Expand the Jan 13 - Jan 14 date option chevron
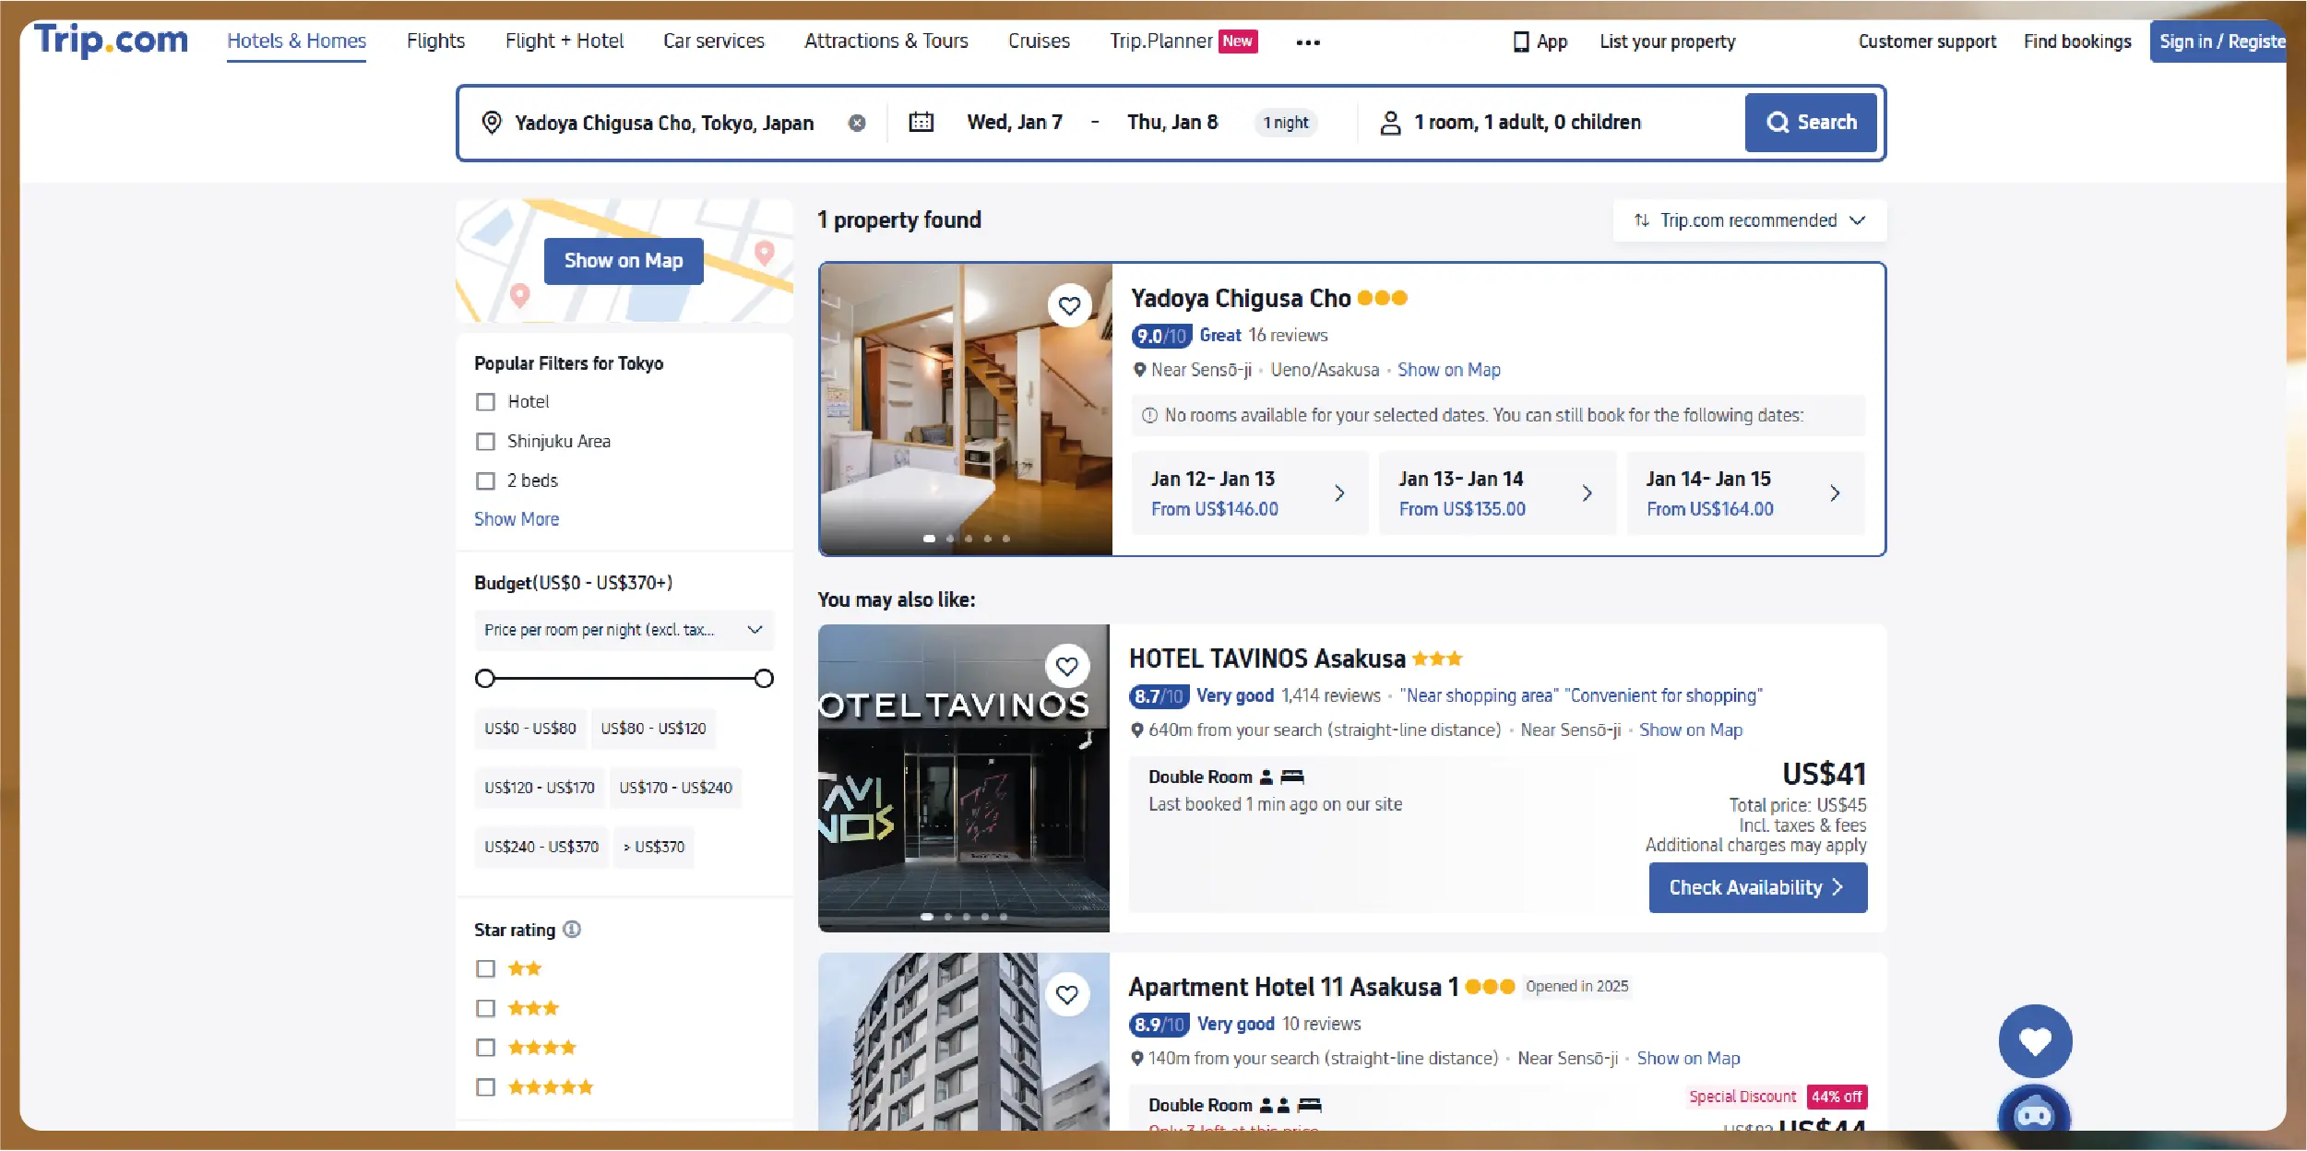The image size is (2307, 1151). coord(1588,493)
